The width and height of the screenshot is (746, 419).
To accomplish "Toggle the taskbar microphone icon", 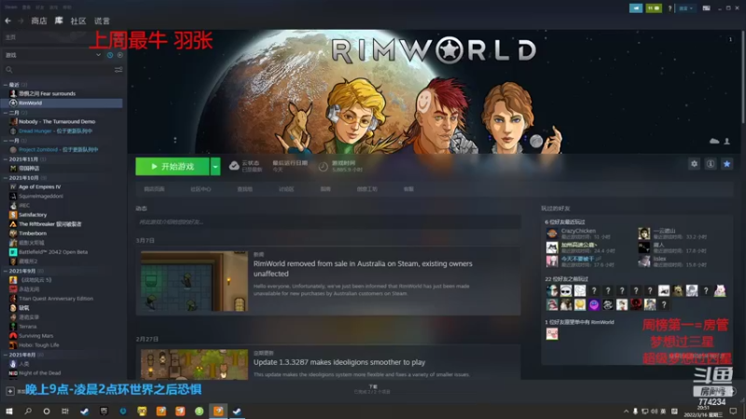I will (635, 412).
